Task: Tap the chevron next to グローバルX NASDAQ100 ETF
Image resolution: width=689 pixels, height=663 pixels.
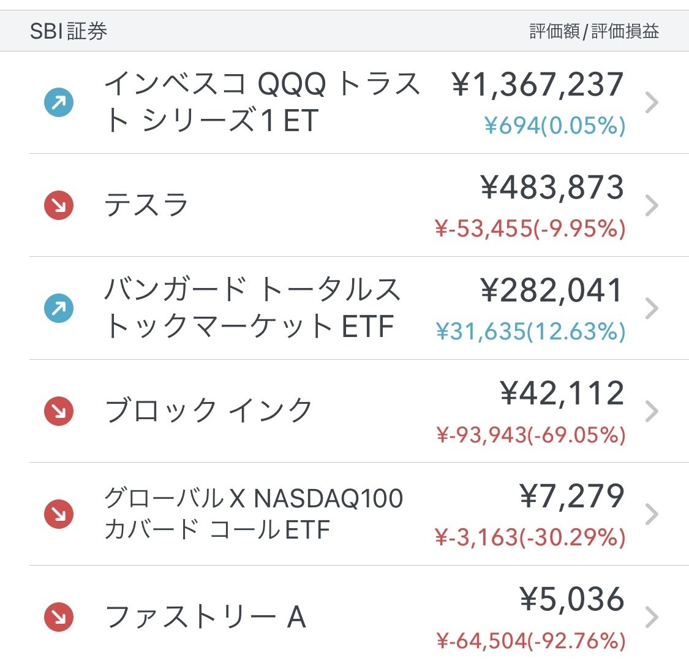Action: click(652, 514)
